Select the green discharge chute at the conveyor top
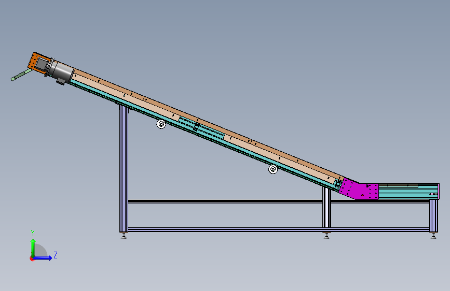This screenshot has height=291, width=450. point(21,75)
